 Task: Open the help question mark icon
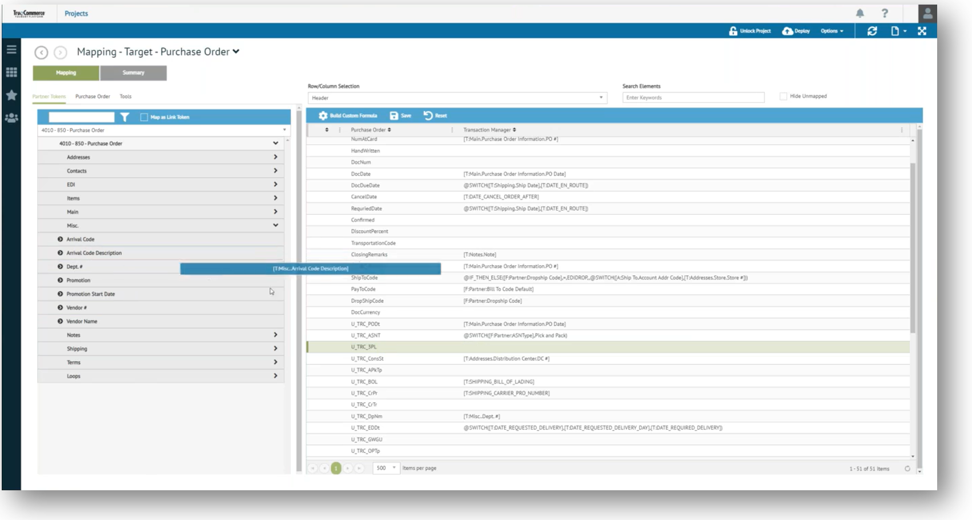pyautogui.click(x=885, y=13)
